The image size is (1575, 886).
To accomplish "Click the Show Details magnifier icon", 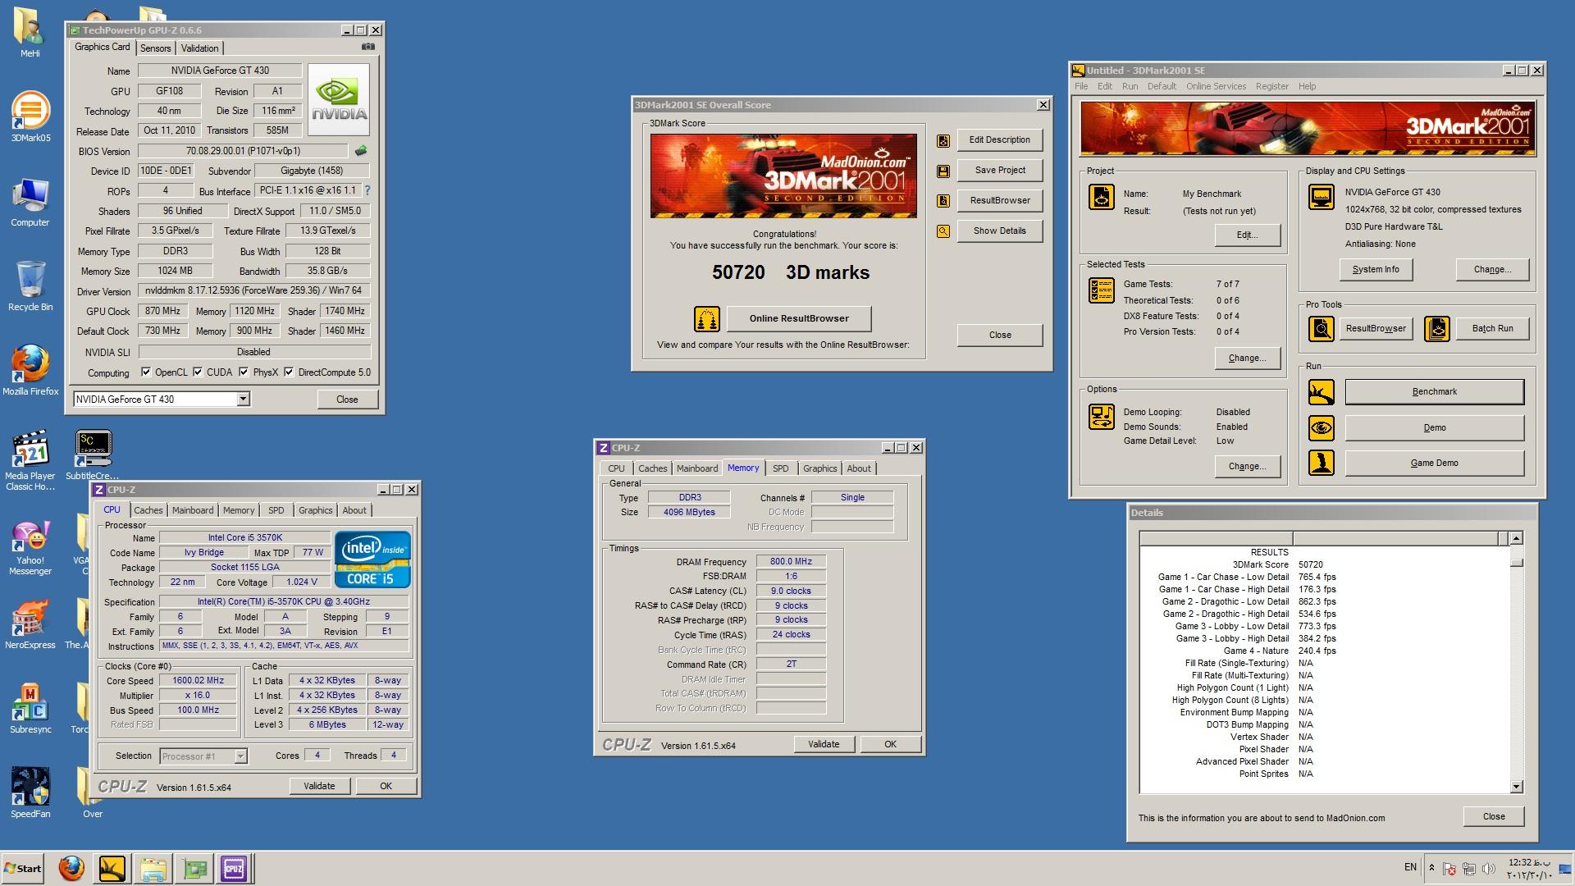I will pos(943,231).
